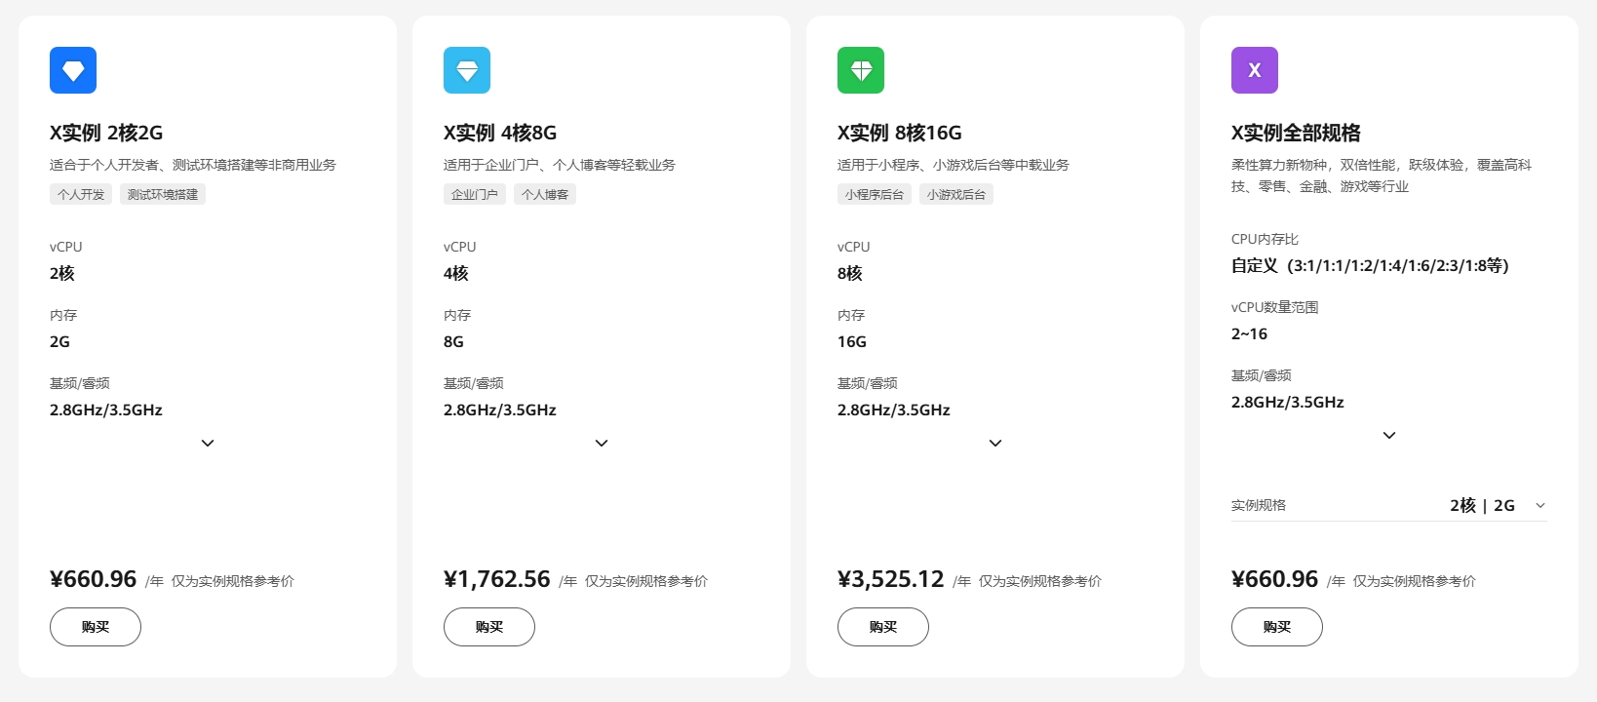The width and height of the screenshot is (1597, 702).
Task: Click the blue diamond icon for X实例 2核2G
Action: [73, 70]
